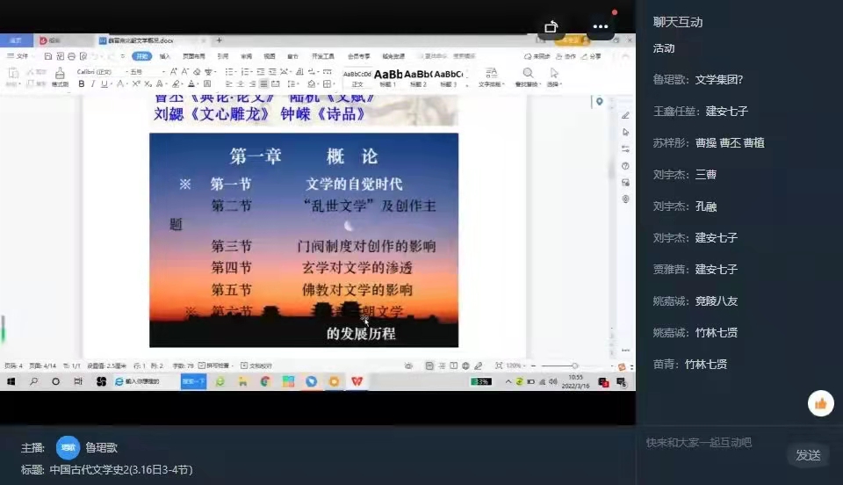
Task: Click the underline U icon
Action: tap(104, 83)
